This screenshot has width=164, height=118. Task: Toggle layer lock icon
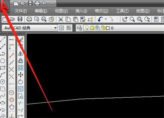coord(103,28)
